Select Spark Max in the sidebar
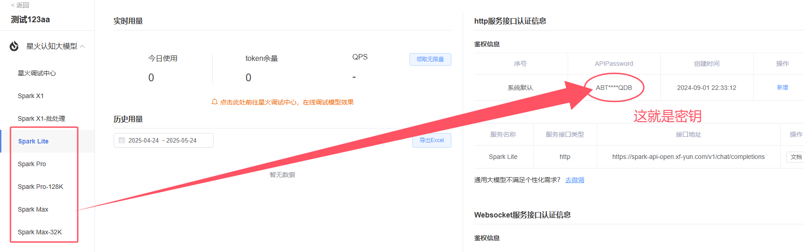Screen dimensions: 804x252 tap(33, 209)
